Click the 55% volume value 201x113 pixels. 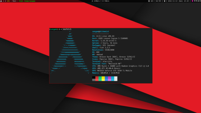pos(160,1)
